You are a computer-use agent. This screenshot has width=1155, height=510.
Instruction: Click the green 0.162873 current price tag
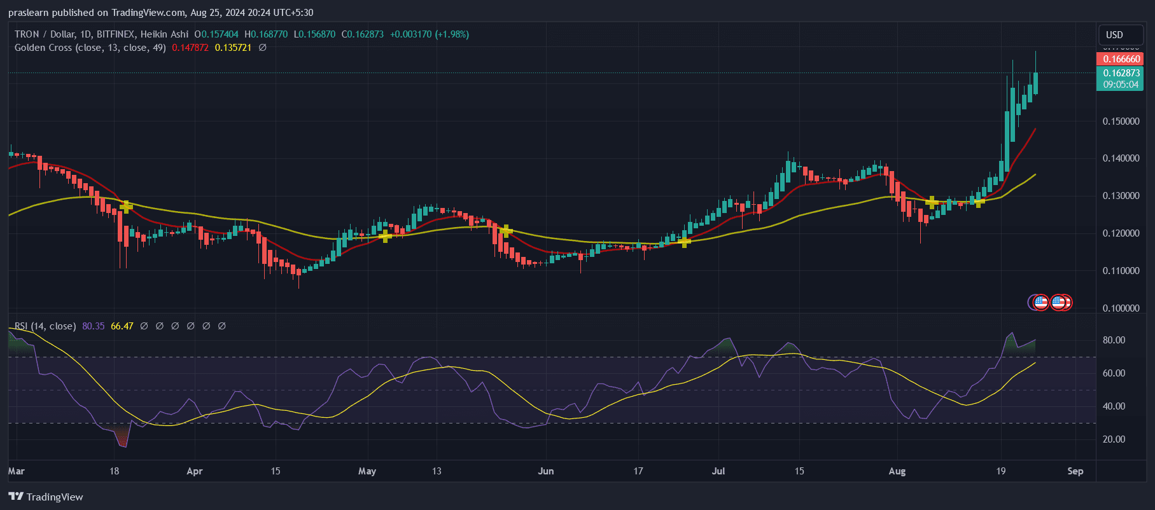[x=1121, y=73]
